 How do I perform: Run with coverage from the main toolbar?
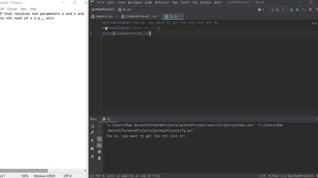[x=304, y=9]
